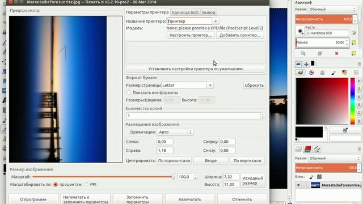The image size is (363, 204).
Task: Click the color picker eyedropper button
Action: pos(345,130)
